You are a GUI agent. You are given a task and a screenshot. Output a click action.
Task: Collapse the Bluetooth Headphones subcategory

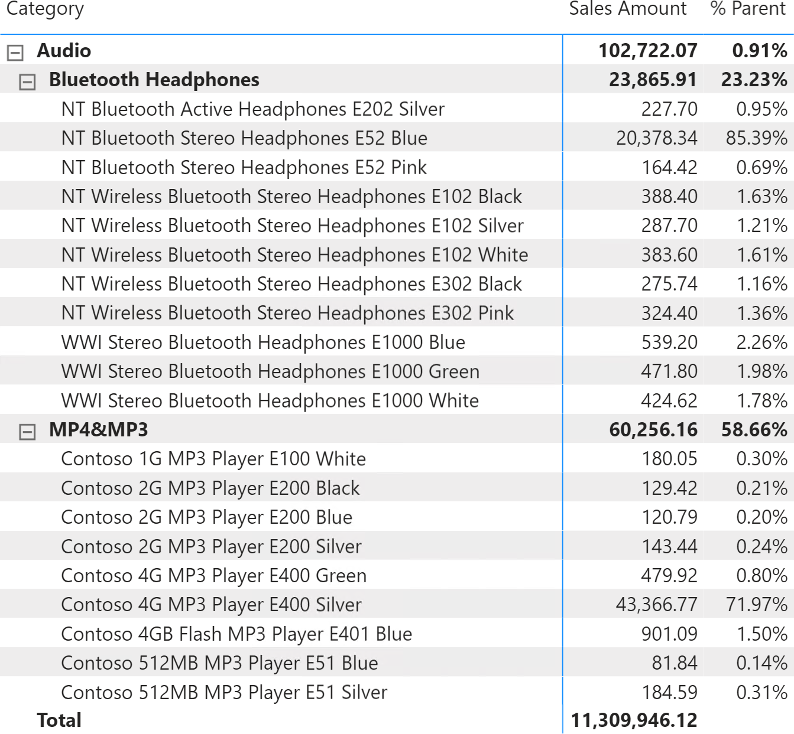click(x=27, y=81)
